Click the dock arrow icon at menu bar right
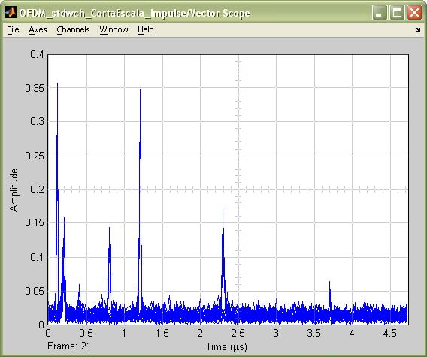This screenshot has height=357, width=427. click(418, 29)
